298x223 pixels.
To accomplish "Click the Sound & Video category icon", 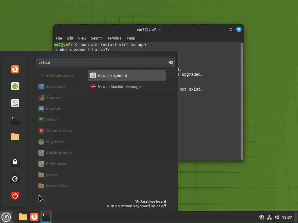I will (x=41, y=131).
